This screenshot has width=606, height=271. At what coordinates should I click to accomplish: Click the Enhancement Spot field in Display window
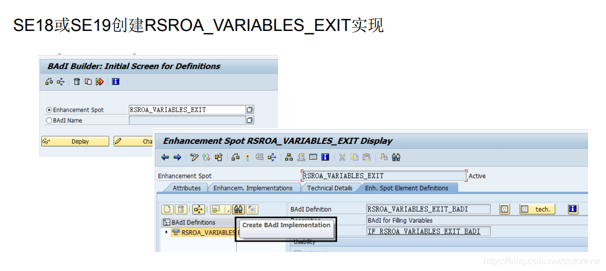[384, 176]
